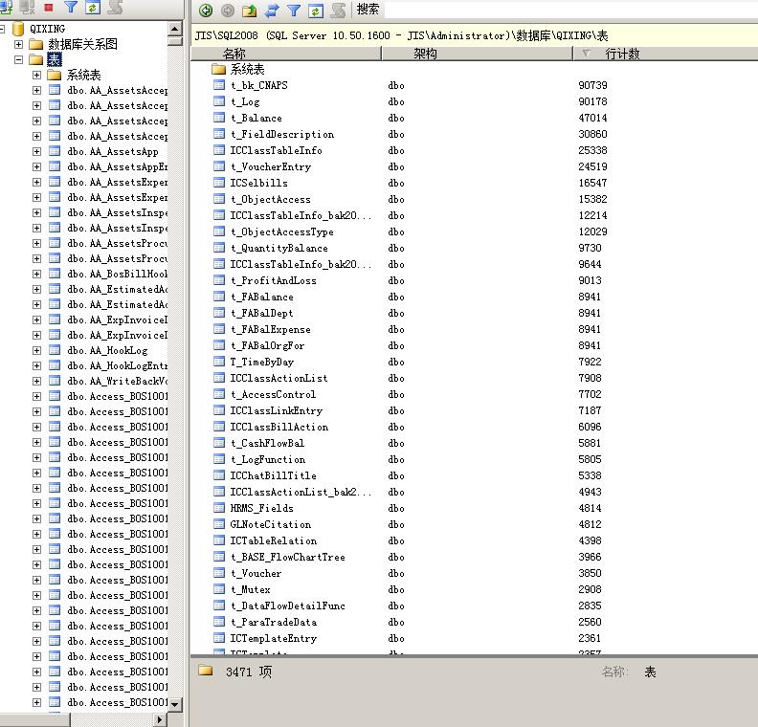758x727 pixels.
Task: Expand the dbo.AA_AssetsAppEr table node
Action: point(36,166)
